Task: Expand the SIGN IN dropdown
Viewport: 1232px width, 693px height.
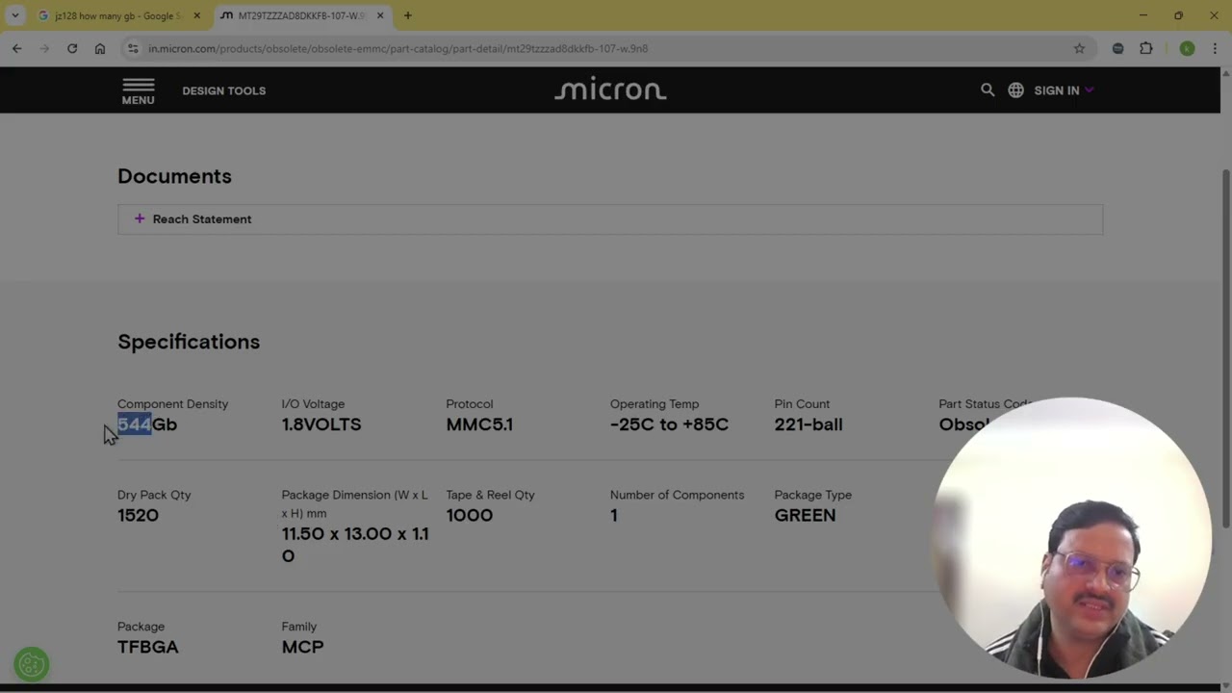Action: tap(1064, 90)
